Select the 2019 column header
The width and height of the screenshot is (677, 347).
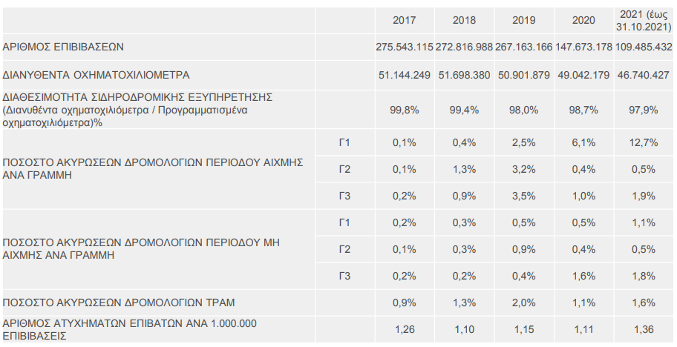[x=523, y=21]
